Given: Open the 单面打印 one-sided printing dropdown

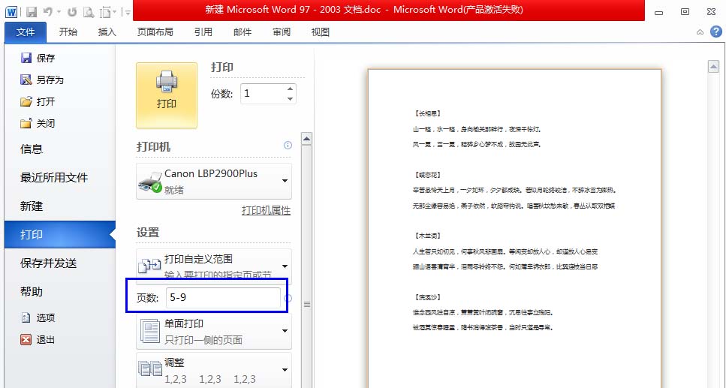Looking at the screenshot, I should [x=285, y=331].
